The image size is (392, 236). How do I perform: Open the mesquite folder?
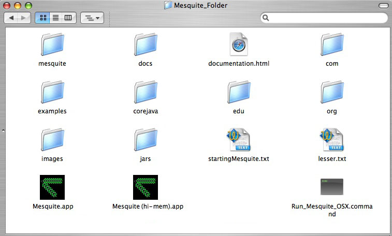[52, 45]
